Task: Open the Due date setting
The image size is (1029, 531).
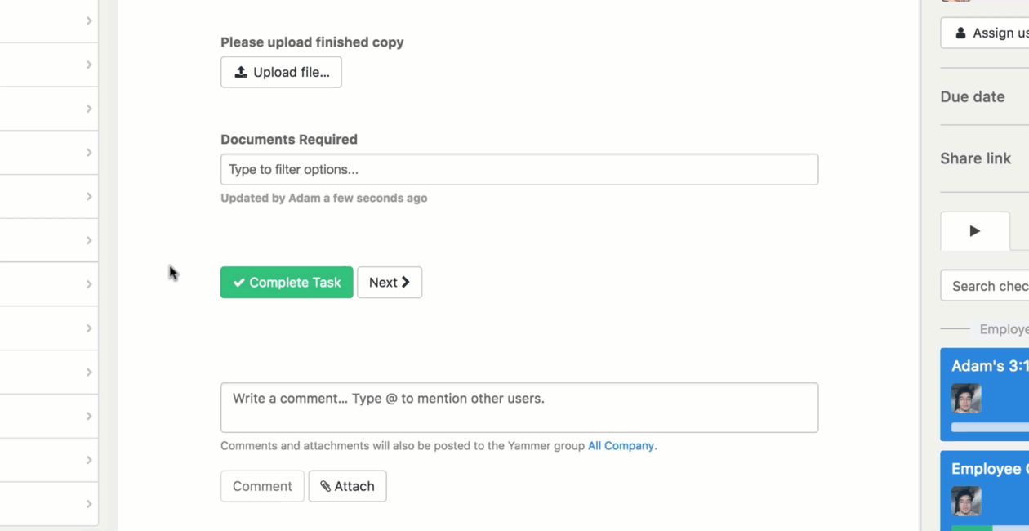Action: (973, 96)
